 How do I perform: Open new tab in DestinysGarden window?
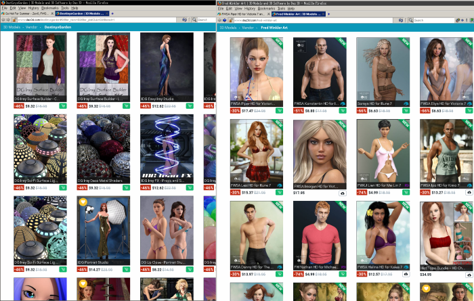click(112, 14)
